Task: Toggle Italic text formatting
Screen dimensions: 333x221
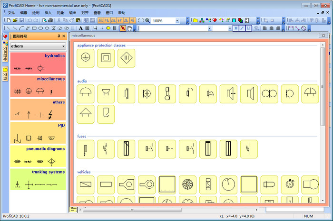Action: [242, 28]
